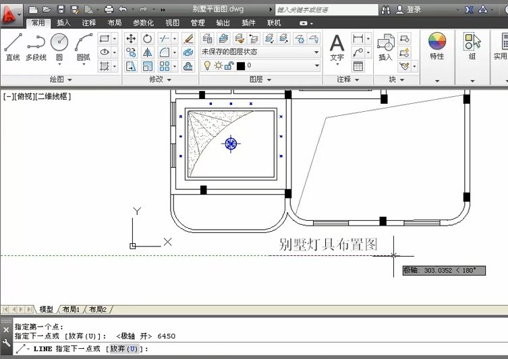The width and height of the screenshot is (508, 359).
Task: Open the Array tool dropdown arrow
Action: pyautogui.click(x=175, y=66)
